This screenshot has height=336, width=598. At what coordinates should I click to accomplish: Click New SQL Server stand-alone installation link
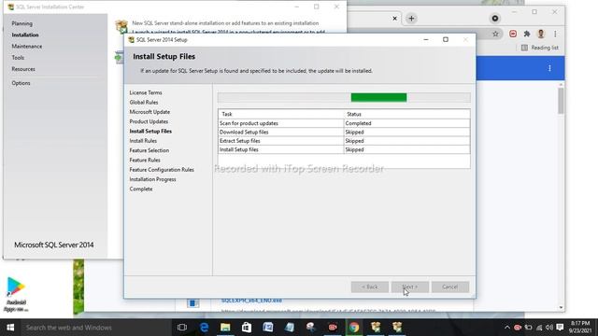(x=225, y=23)
